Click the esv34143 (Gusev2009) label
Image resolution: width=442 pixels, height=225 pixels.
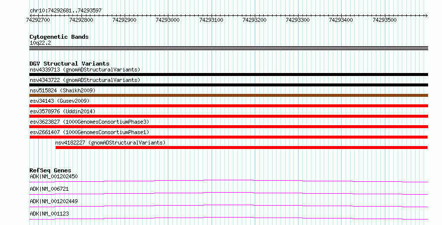click(x=60, y=101)
